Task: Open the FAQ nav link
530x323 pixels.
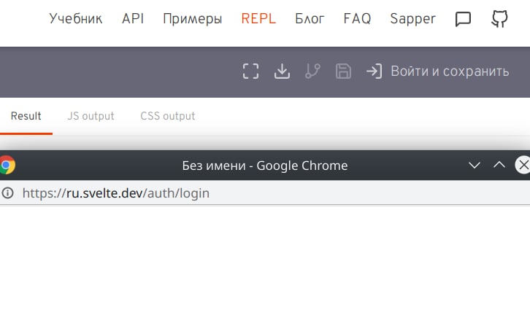Action: pyautogui.click(x=357, y=18)
